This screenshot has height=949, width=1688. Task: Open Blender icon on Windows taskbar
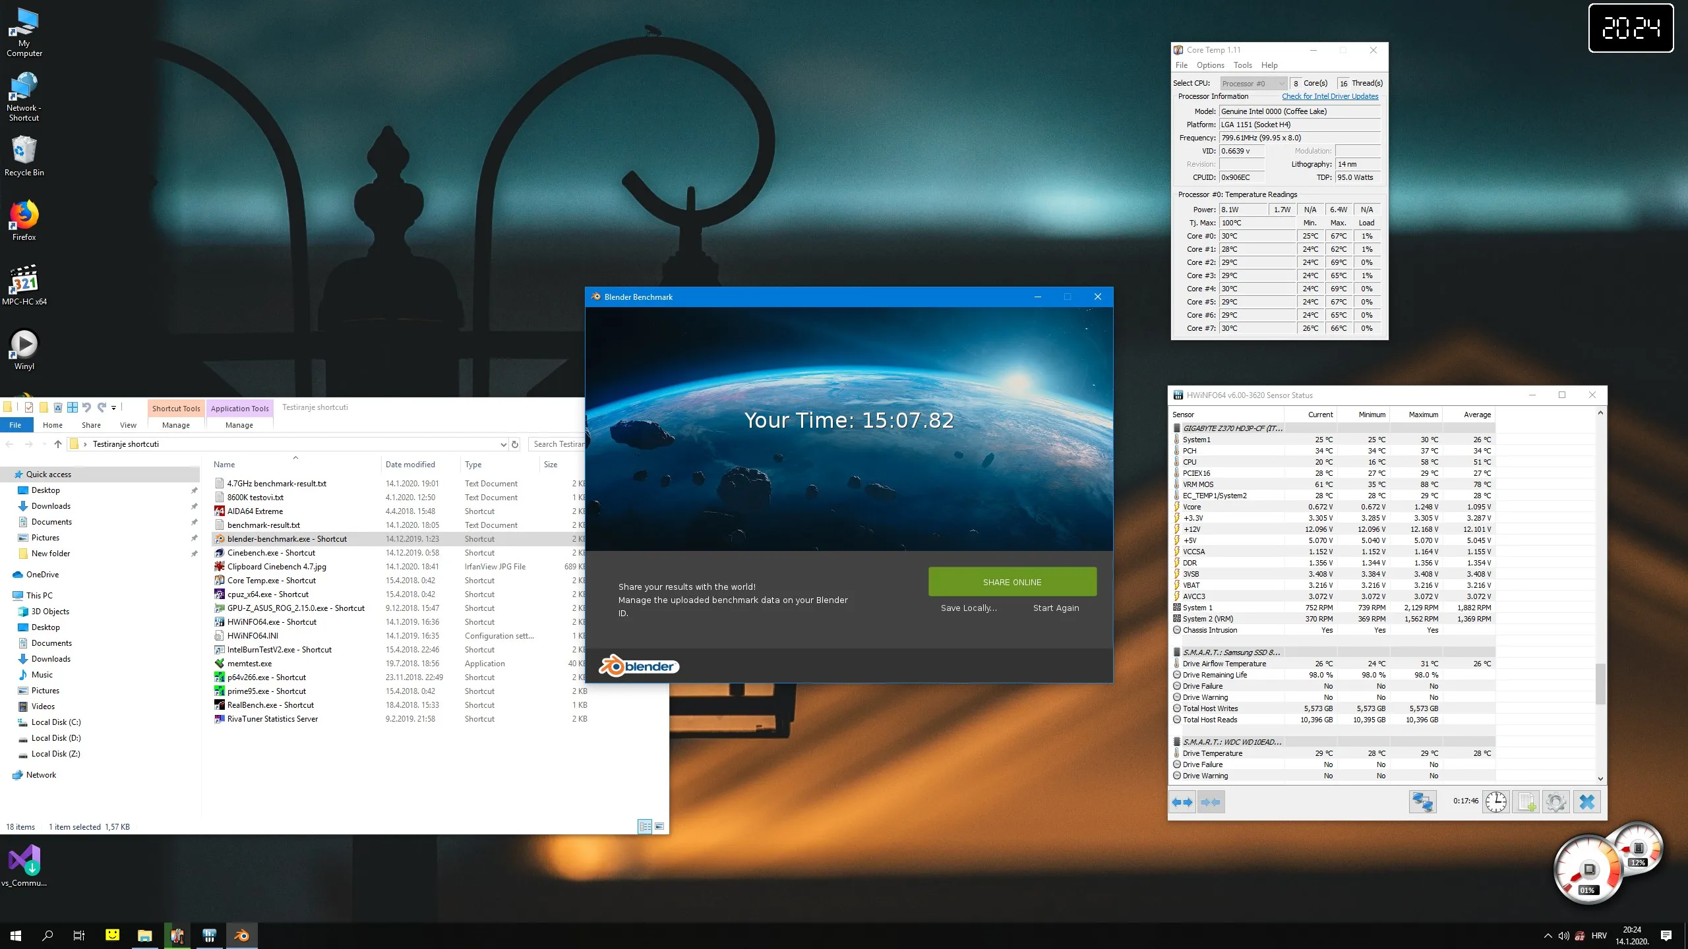pos(241,935)
